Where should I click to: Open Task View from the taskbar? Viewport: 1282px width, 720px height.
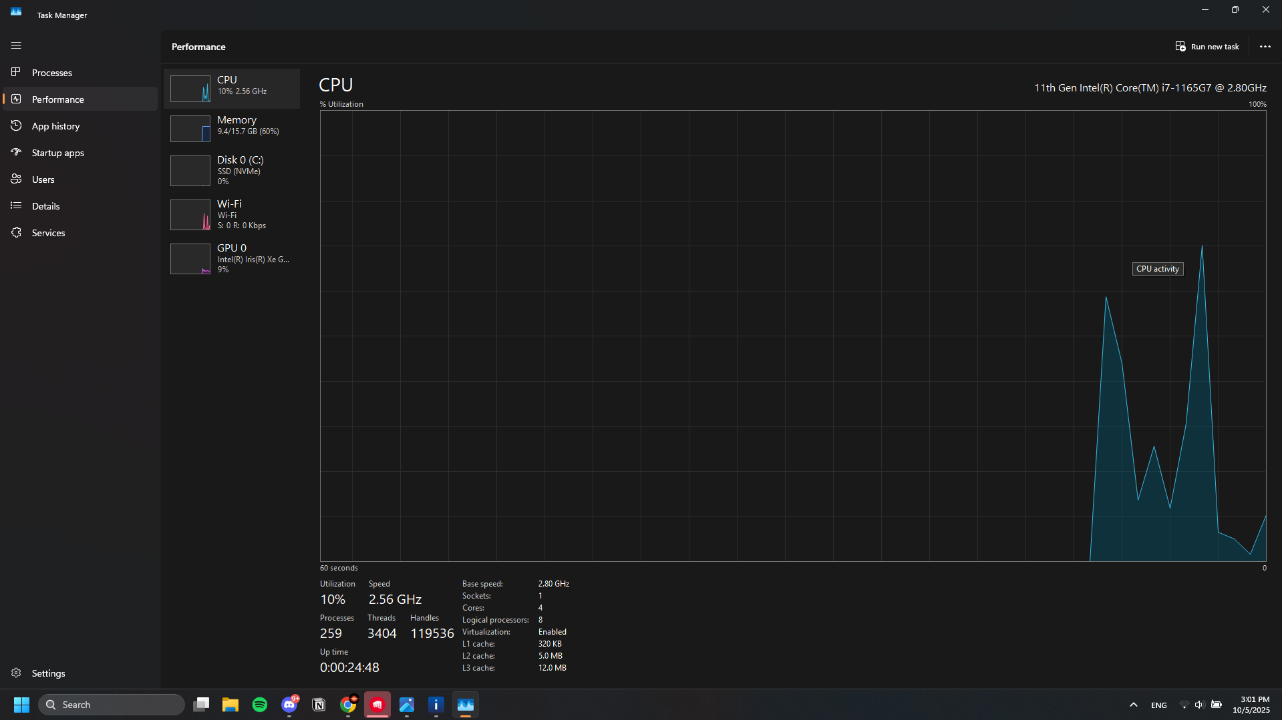pos(201,705)
